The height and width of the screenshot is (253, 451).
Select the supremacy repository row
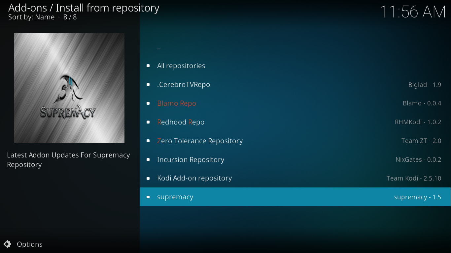[295, 197]
